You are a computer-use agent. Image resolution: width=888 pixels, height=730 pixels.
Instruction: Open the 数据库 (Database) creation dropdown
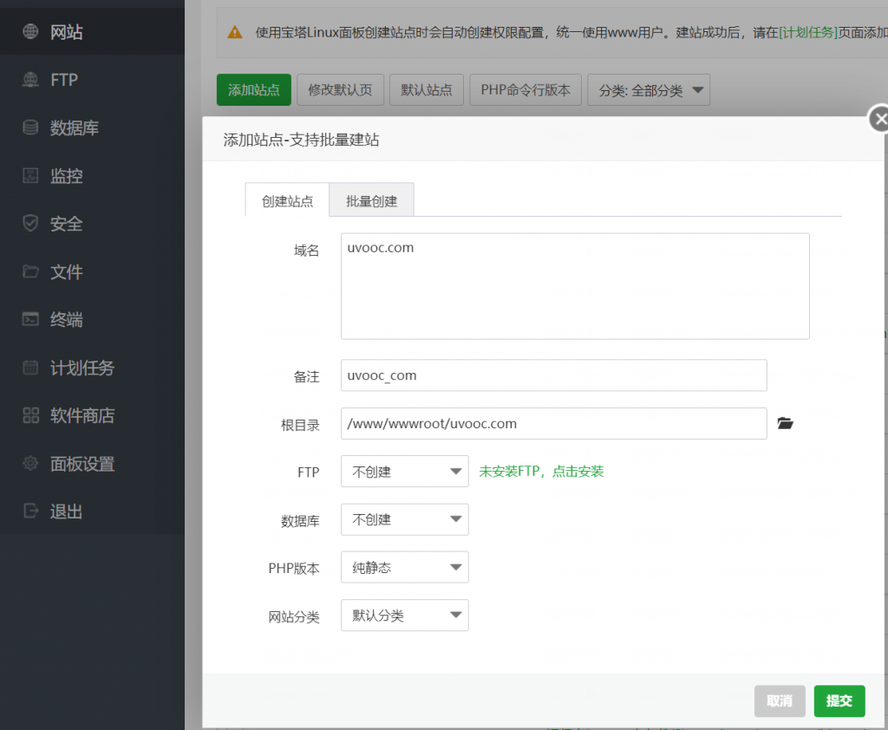tap(404, 519)
